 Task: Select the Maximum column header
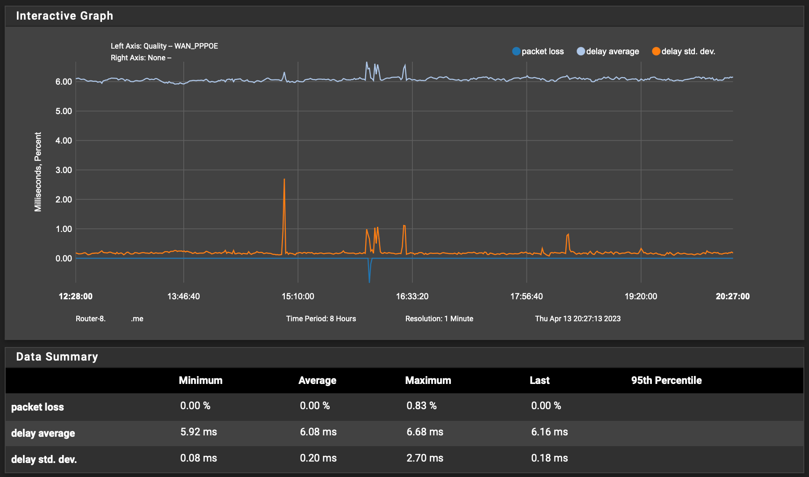(428, 381)
